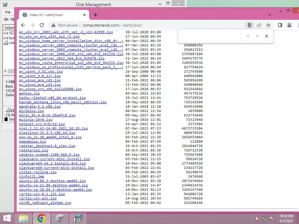
Task: Click the share page icon
Action: click(x=259, y=25)
